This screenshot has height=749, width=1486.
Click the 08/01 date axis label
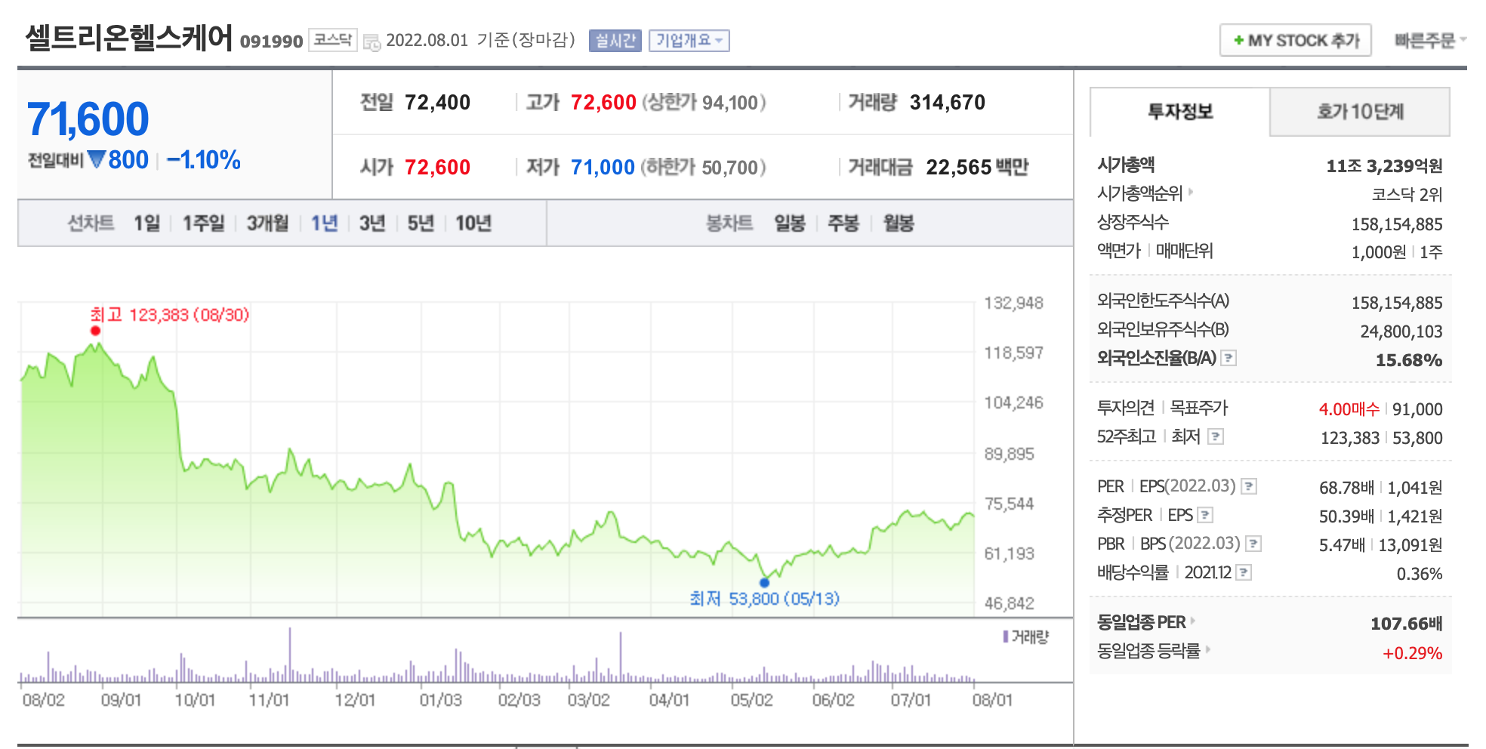point(992,700)
